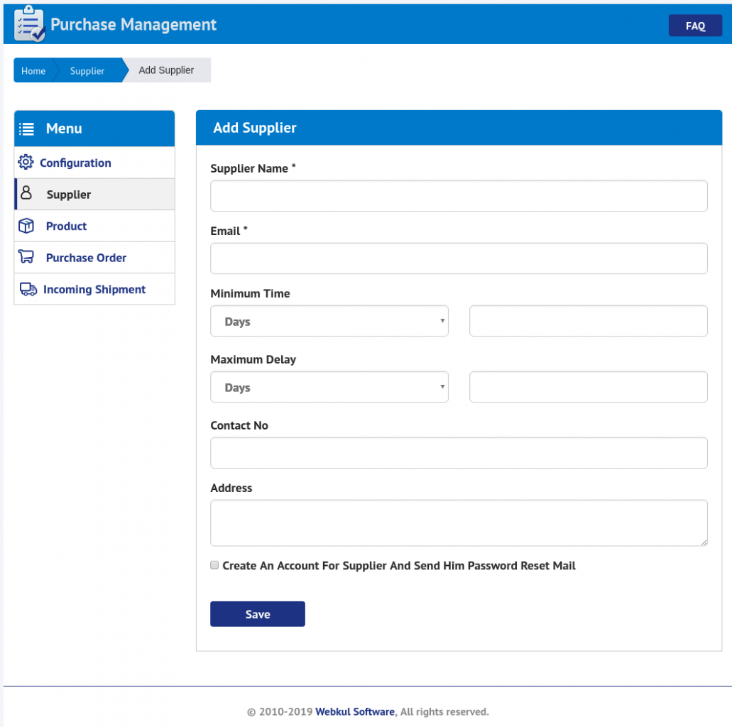Open Product in the side menu
The height and width of the screenshot is (727, 732).
[94, 226]
